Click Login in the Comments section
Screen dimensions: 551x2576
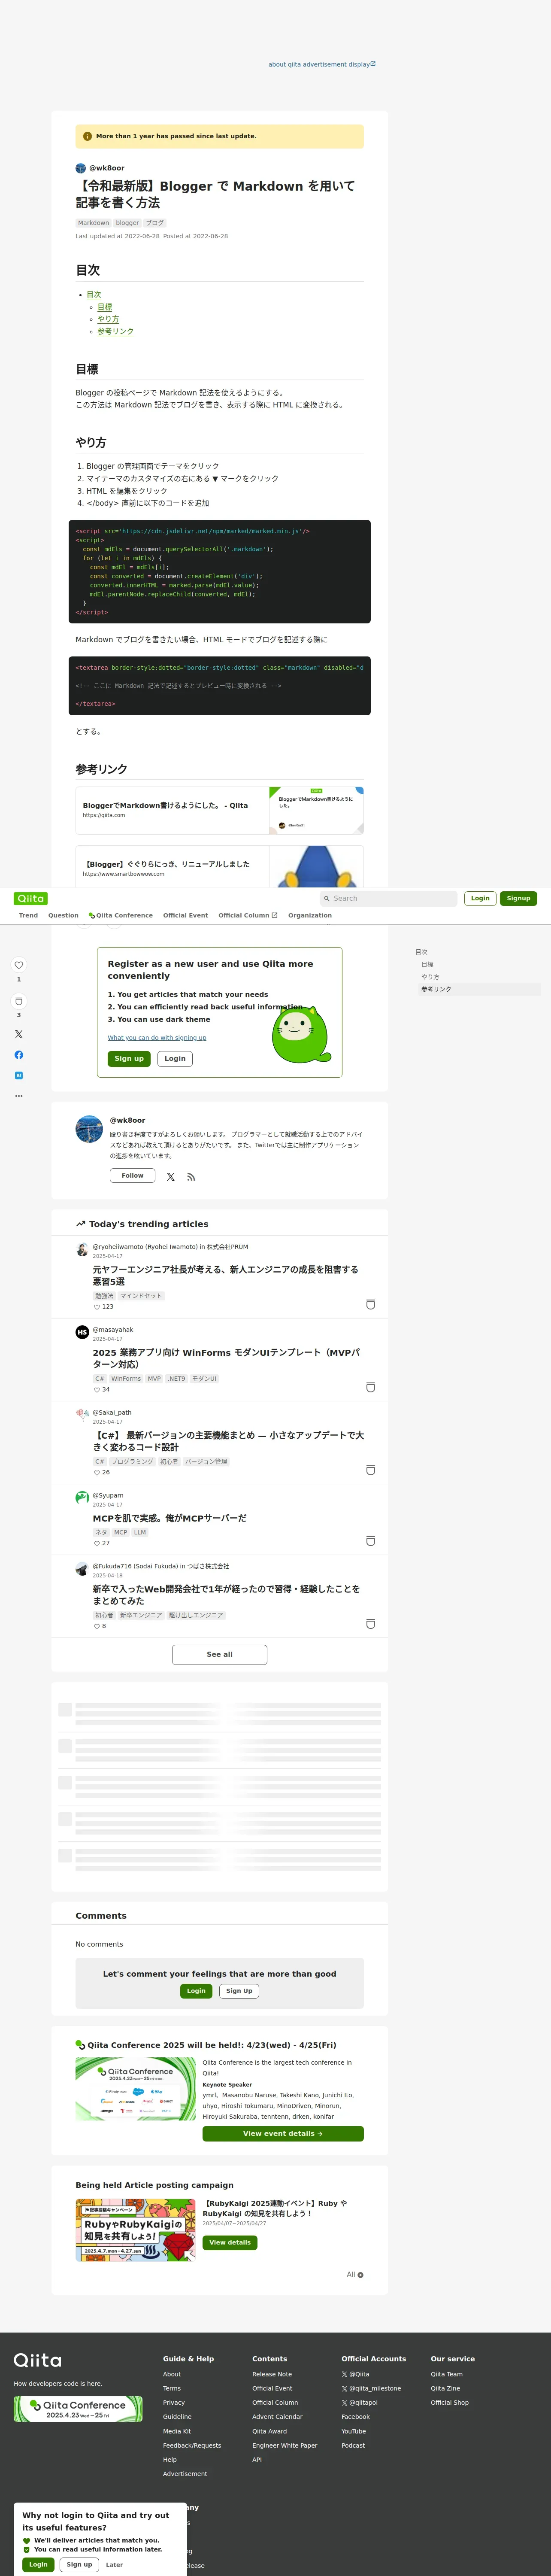pos(196,1991)
